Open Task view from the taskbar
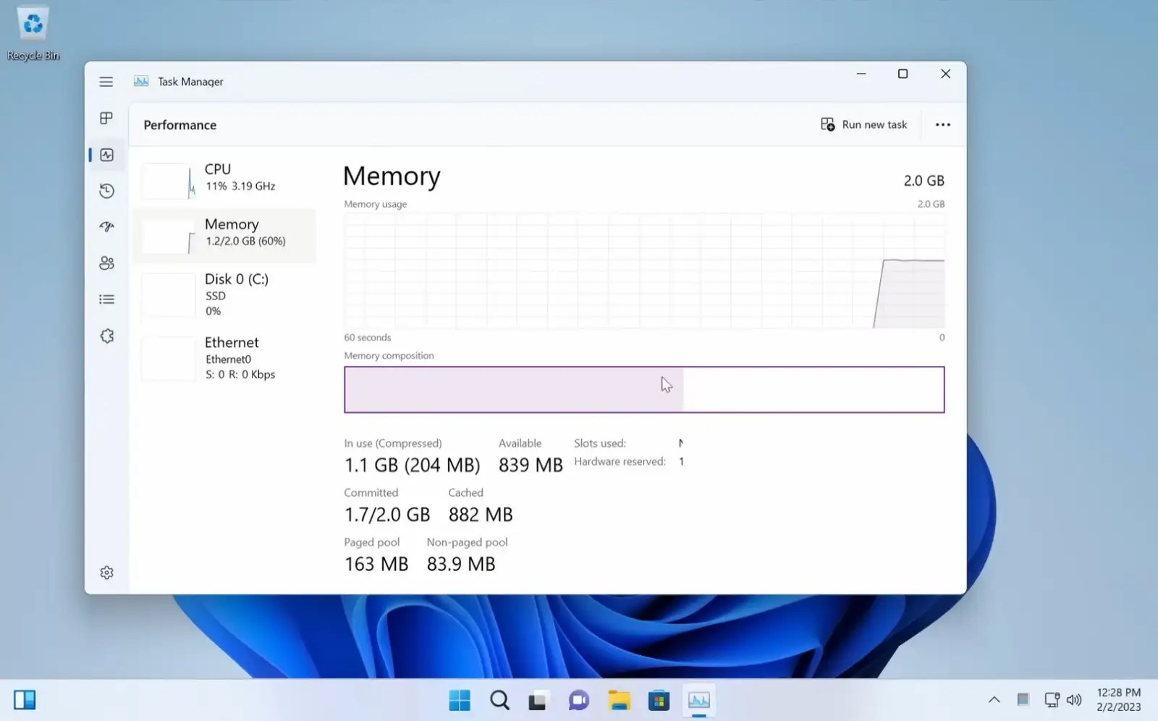Viewport: 1158px width, 721px height. (x=538, y=699)
